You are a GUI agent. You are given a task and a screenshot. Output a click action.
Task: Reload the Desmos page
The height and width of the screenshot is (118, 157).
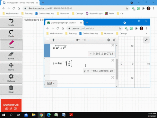click(58, 29)
